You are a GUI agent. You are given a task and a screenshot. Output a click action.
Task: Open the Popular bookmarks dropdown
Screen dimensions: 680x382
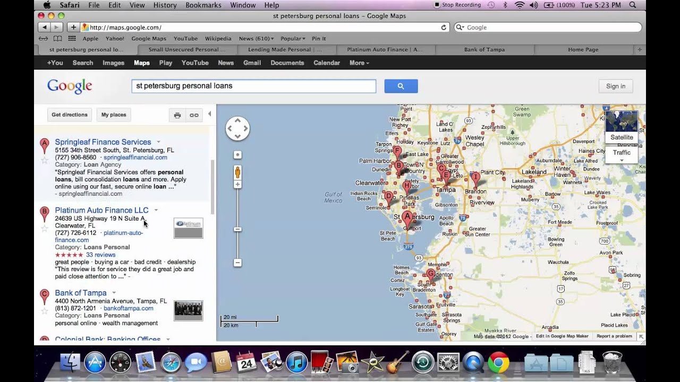293,38
